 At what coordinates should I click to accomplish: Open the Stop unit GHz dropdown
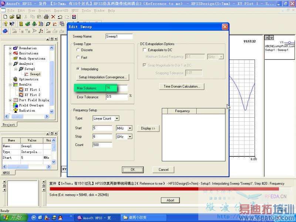pos(130,137)
